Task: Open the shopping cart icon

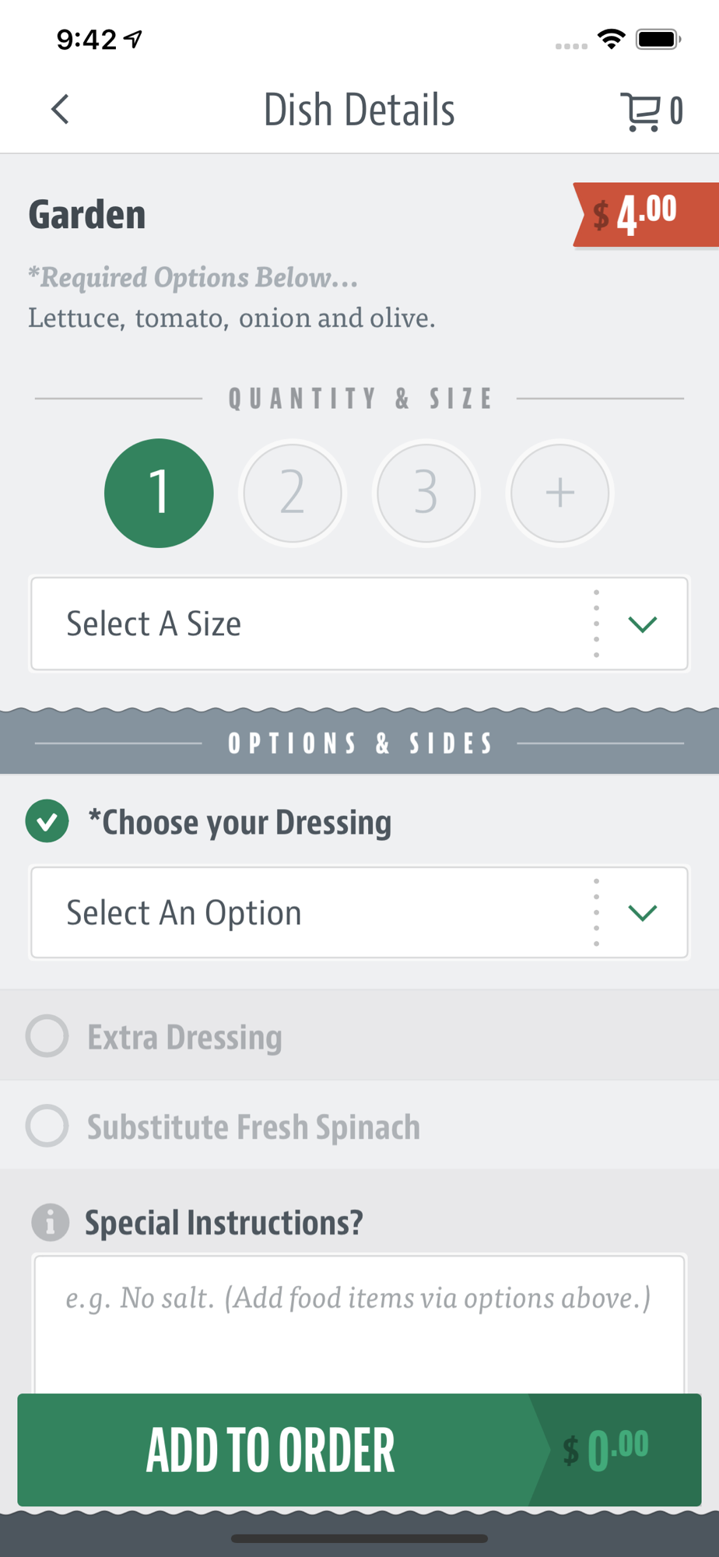Action: point(641,111)
